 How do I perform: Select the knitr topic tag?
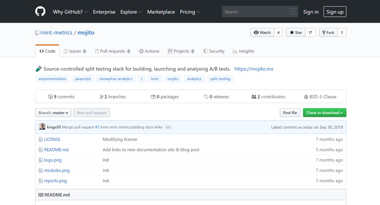coord(155,79)
